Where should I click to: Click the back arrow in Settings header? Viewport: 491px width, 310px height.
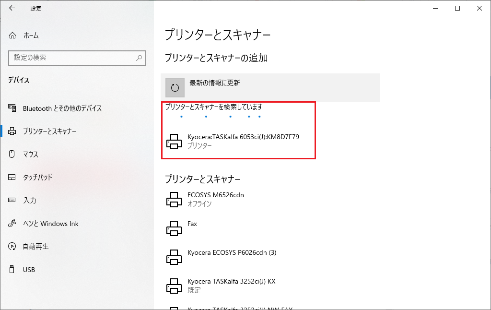(12, 8)
